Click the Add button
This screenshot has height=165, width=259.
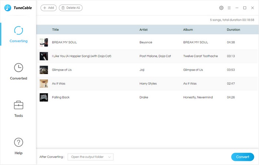48,8
